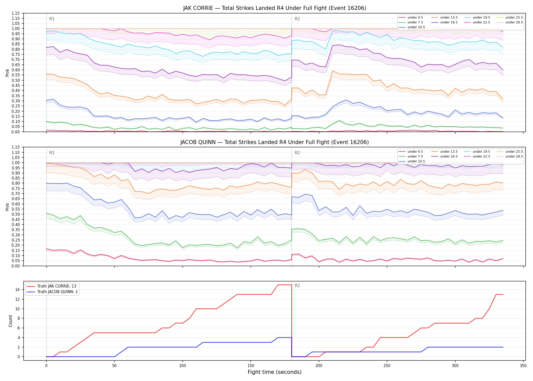This screenshot has width=533, height=381.
Task: Click the R2 marker in JAK CORRIE chart
Action: [x=297, y=19]
